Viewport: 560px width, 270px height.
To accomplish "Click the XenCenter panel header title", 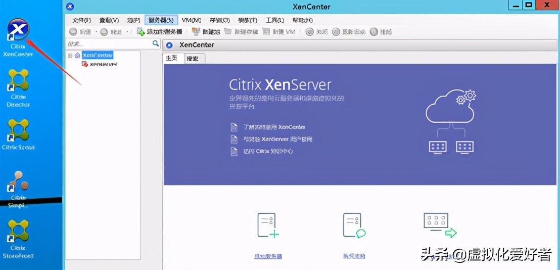I will 197,45.
